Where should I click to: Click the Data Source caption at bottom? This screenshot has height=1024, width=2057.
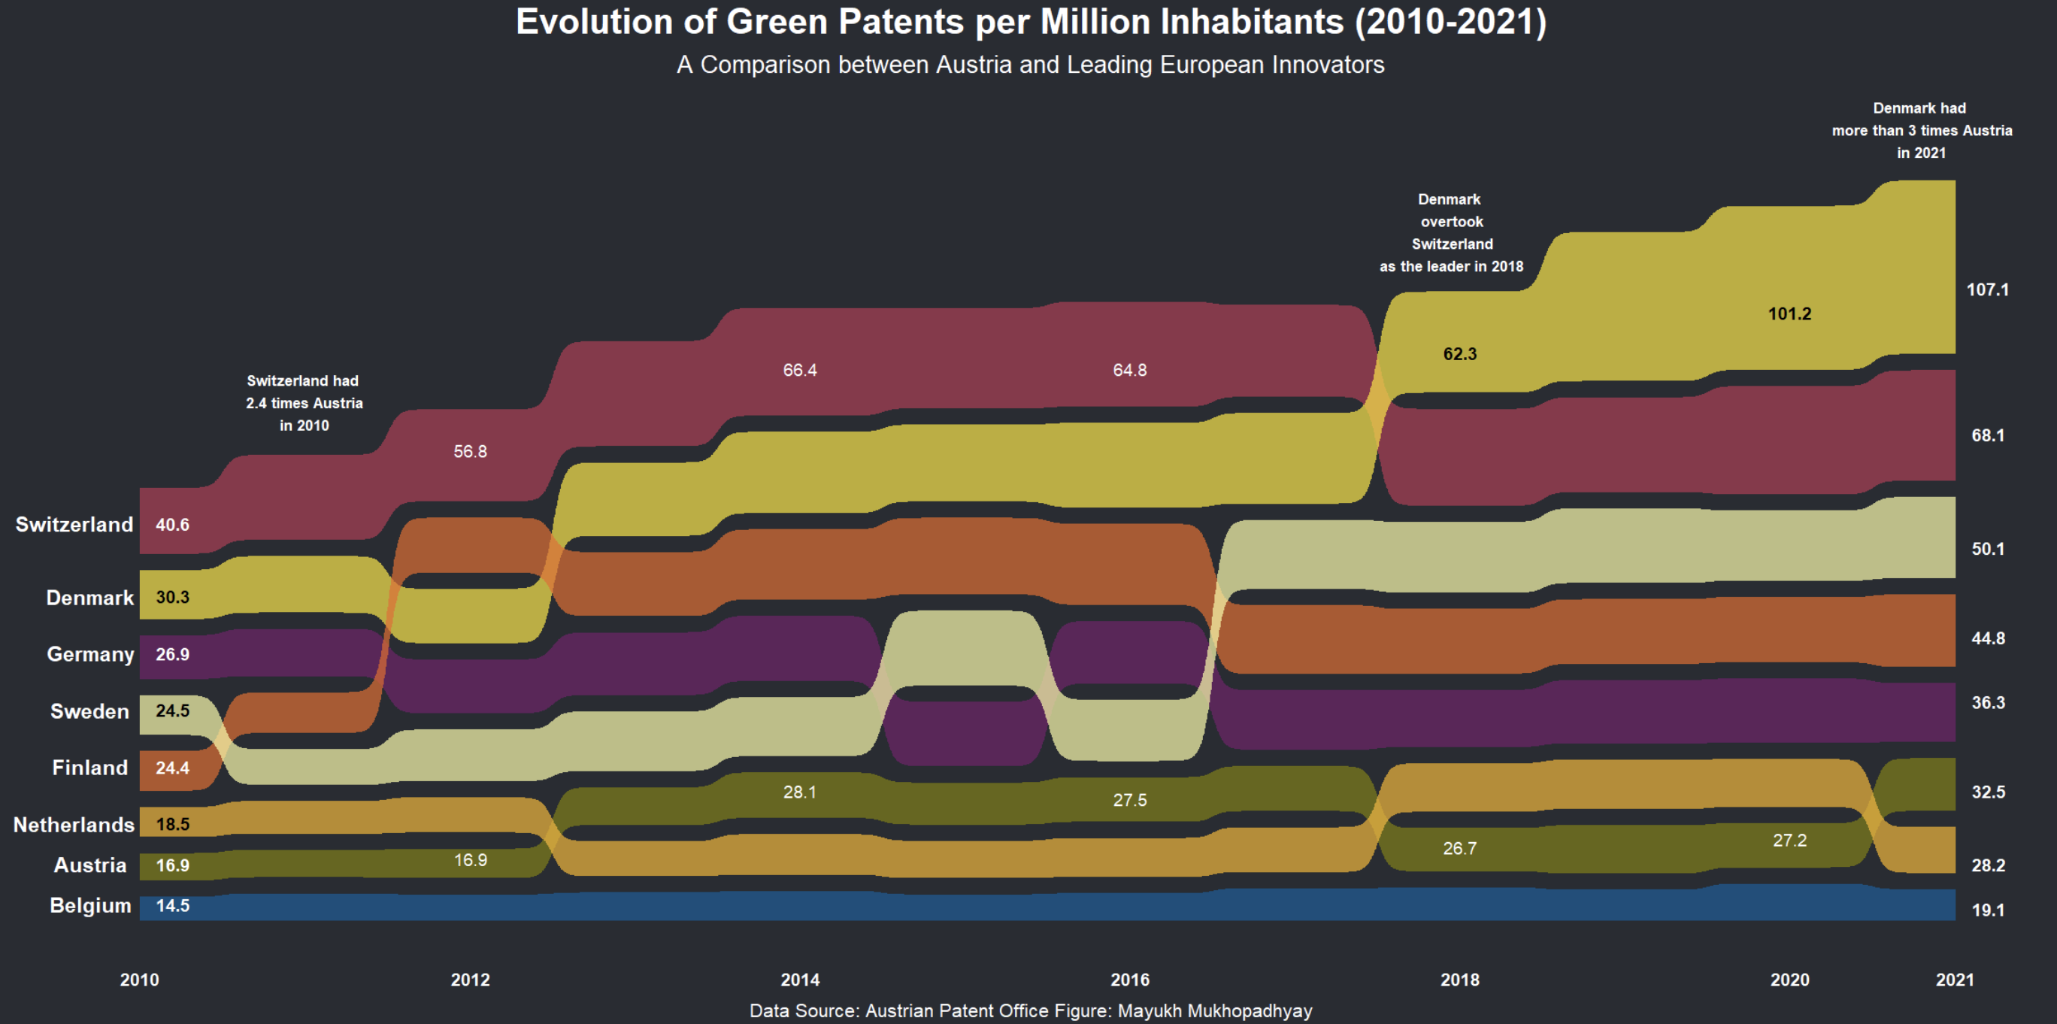tap(1030, 1010)
